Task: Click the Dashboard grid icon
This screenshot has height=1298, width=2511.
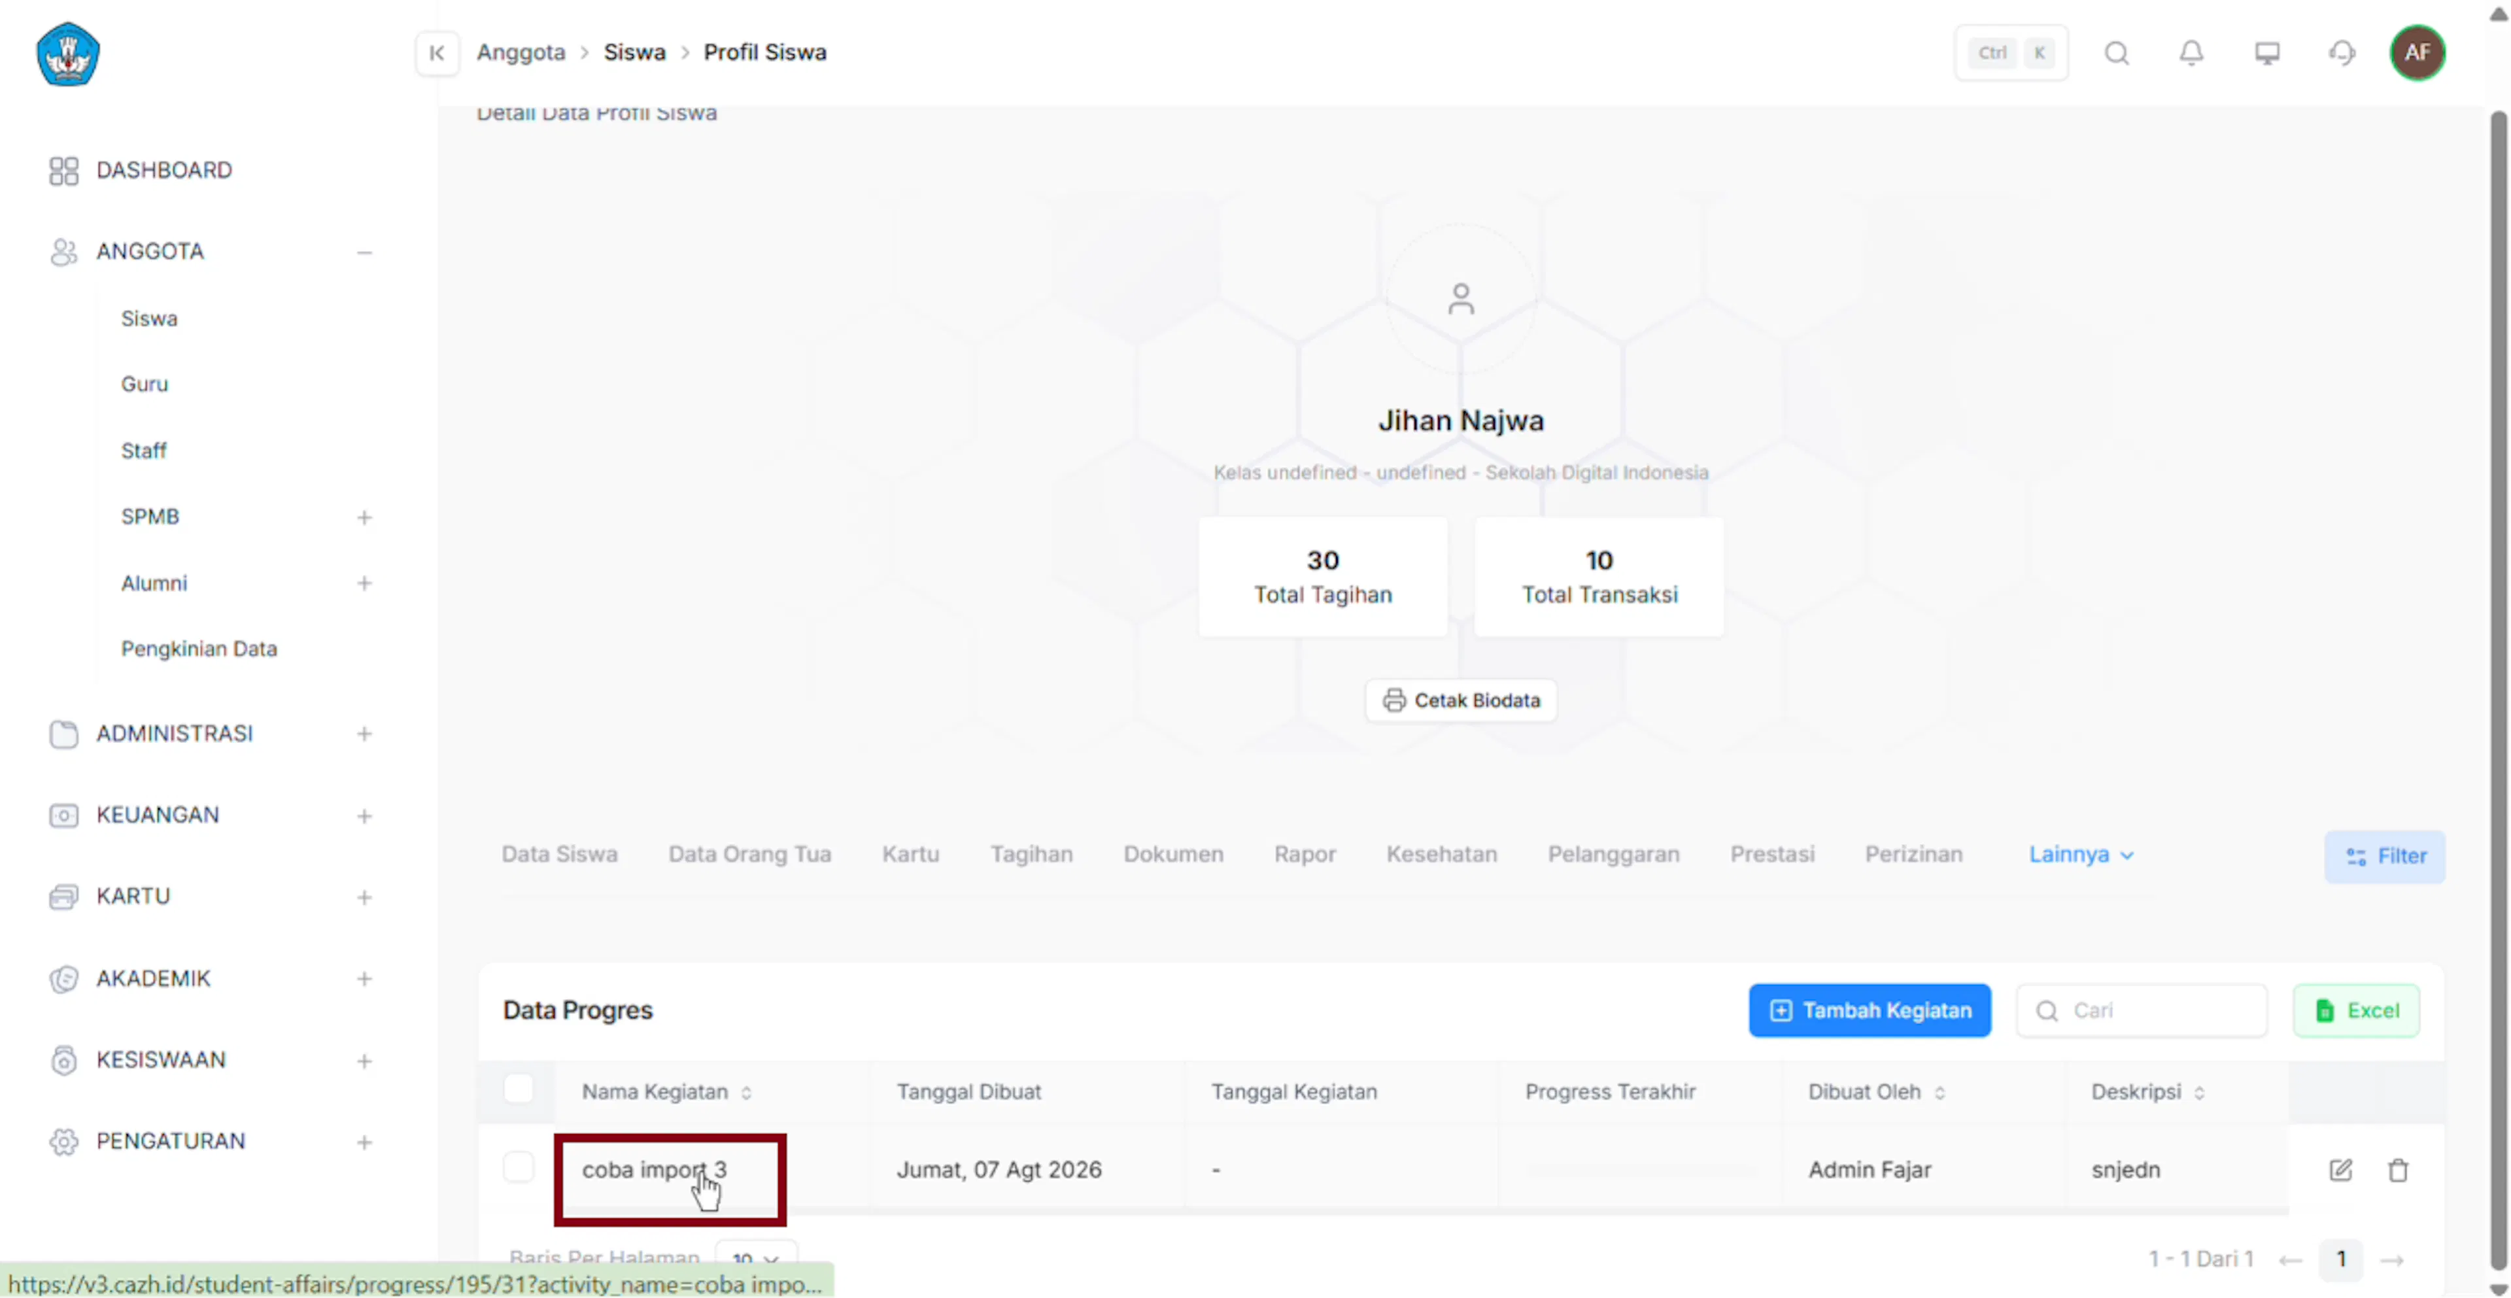Action: click(63, 171)
